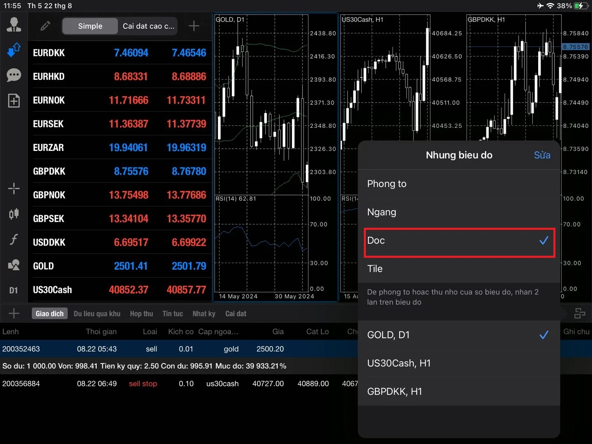
Task: Tap the Sửa link in chart popup
Action: (542, 155)
